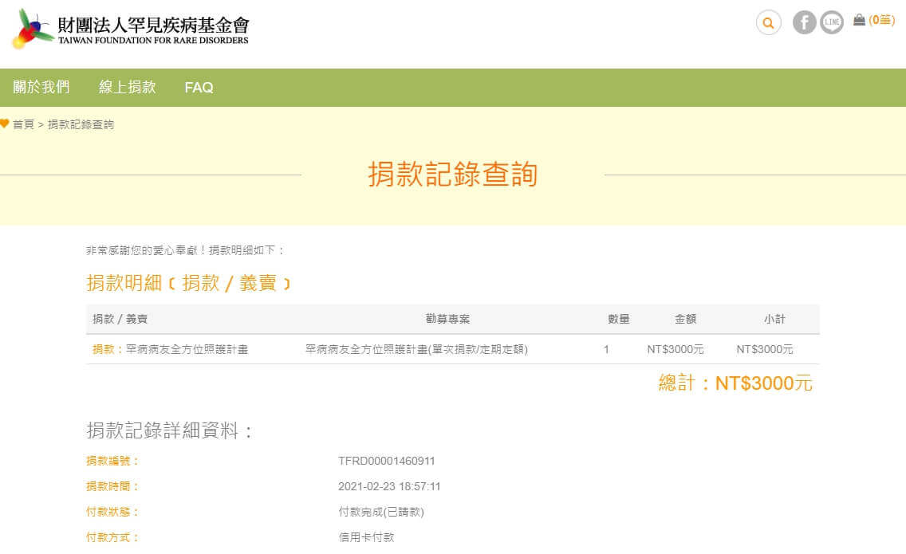Select donation number TFRD00001460911
This screenshot has width=906, height=554.
click(387, 461)
